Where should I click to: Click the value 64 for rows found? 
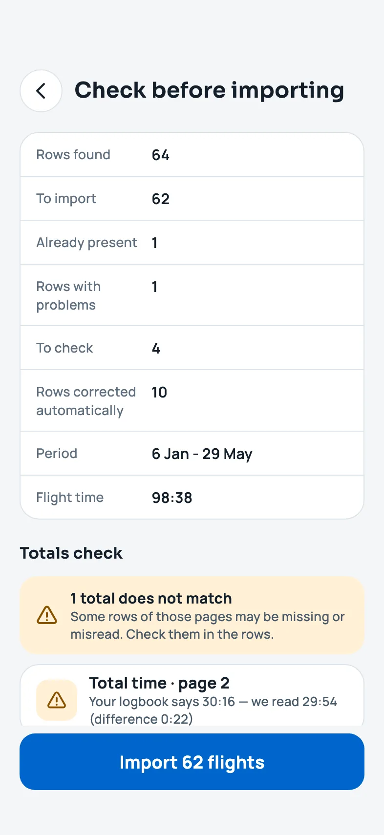(160, 155)
